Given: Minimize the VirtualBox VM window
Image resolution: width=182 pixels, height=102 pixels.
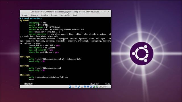Looking at the screenshot, I should pyautogui.click(x=101, y=12).
